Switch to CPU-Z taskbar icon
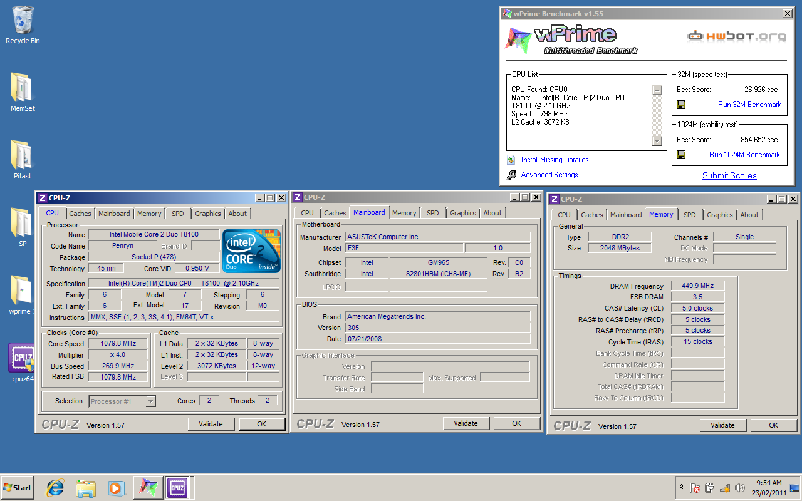 (177, 488)
